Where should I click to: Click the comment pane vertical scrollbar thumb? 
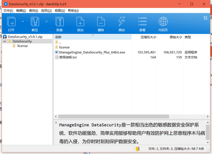click(x=207, y=132)
